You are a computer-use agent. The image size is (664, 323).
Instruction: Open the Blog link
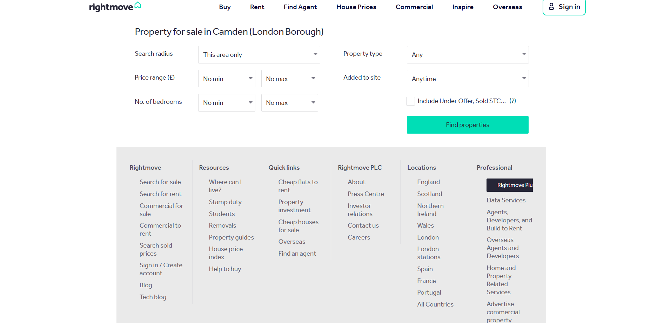point(146,285)
